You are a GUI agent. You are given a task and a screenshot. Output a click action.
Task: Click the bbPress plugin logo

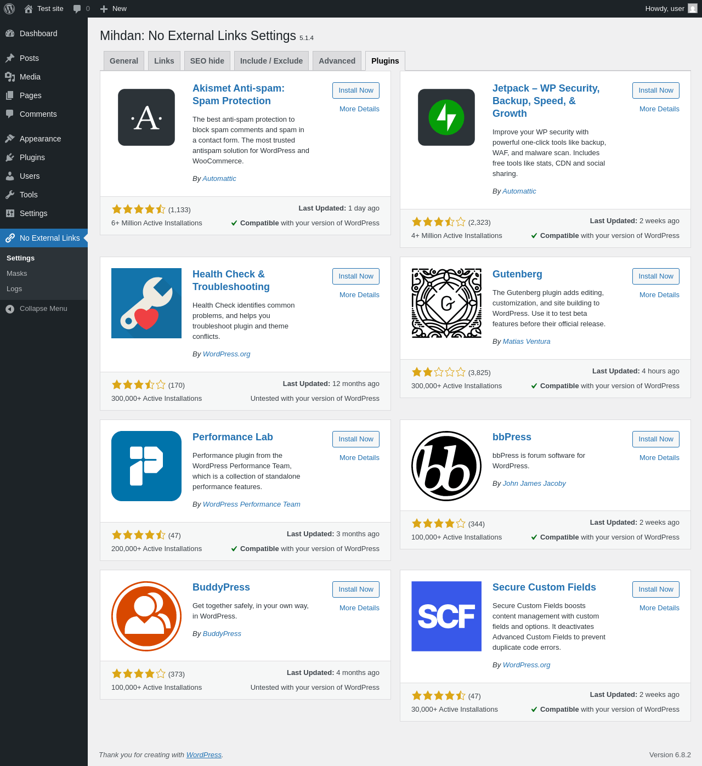(x=446, y=466)
